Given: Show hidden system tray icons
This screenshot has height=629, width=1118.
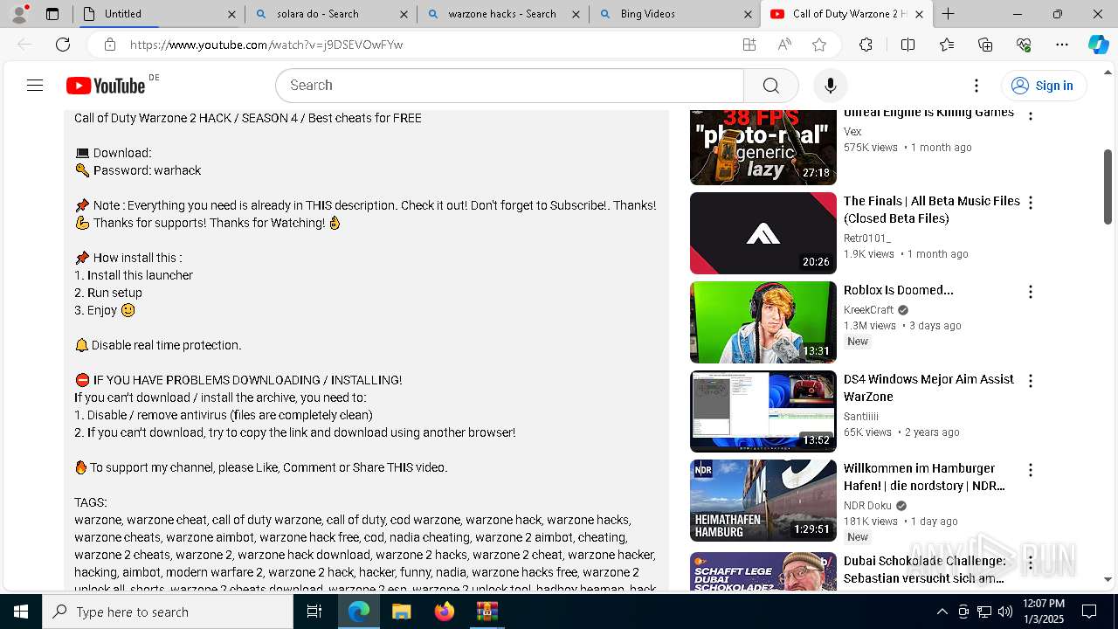Looking at the screenshot, I should click(942, 612).
